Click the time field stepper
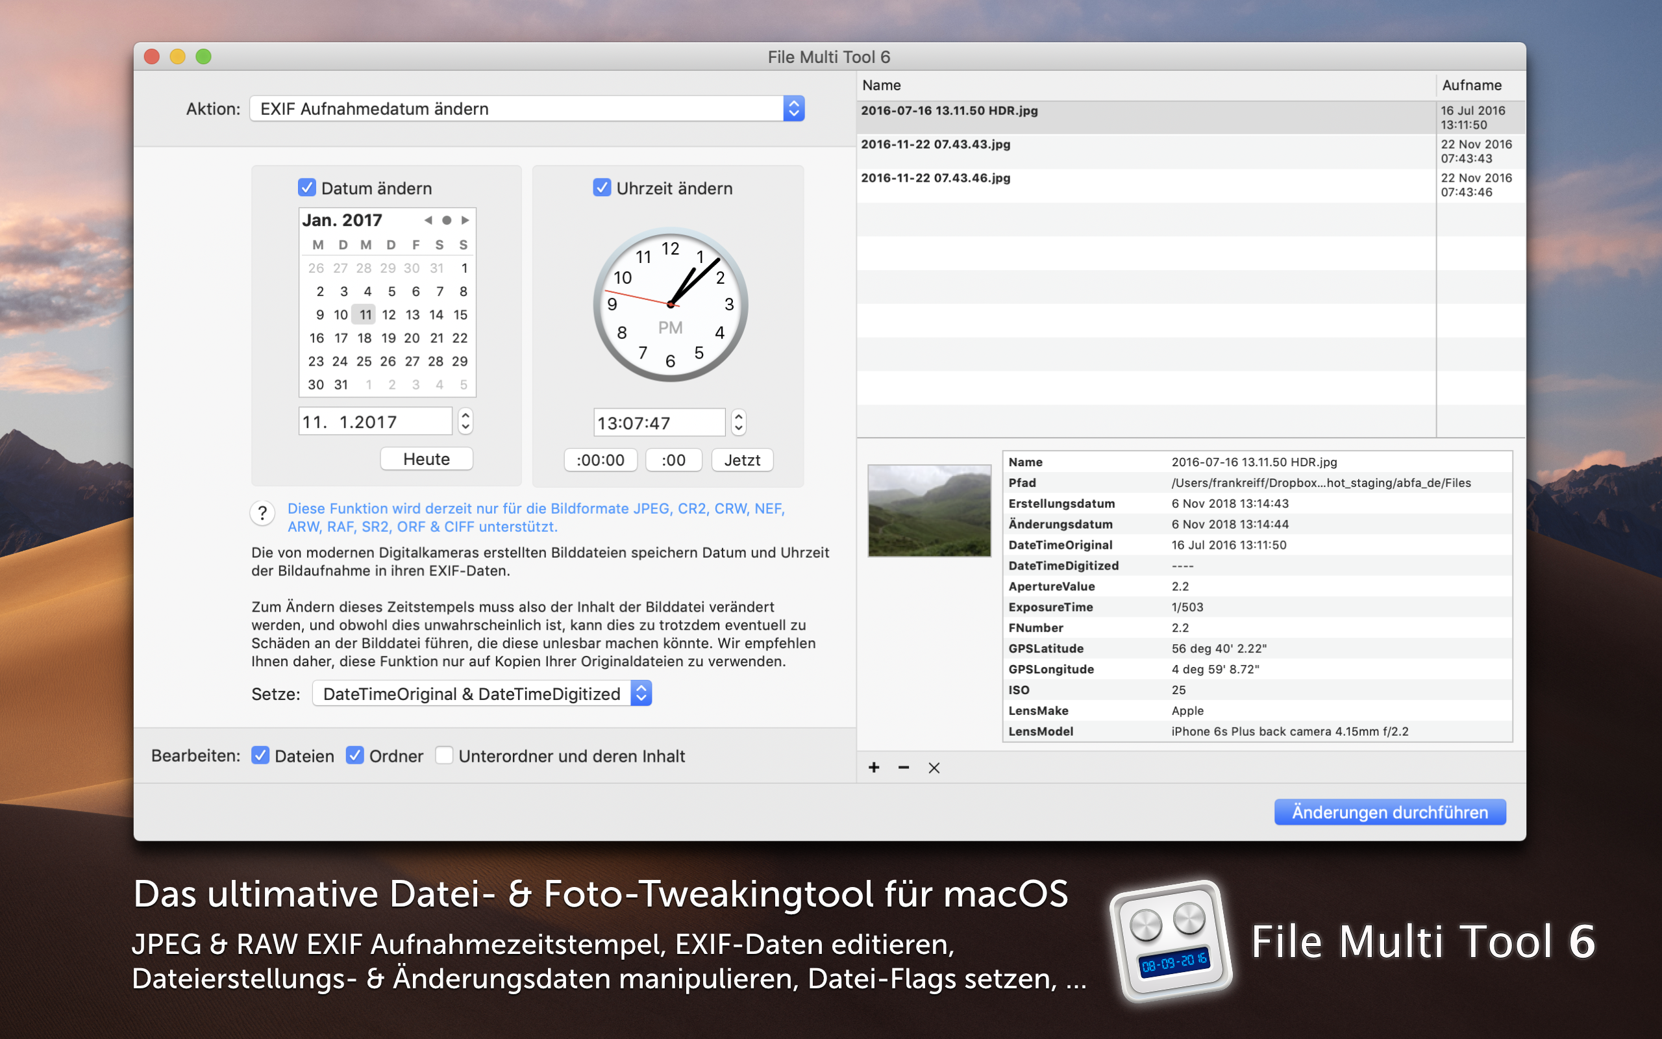Viewport: 1662px width, 1039px height. [738, 422]
